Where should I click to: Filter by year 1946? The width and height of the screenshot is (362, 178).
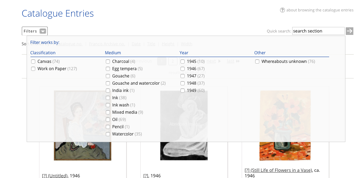coord(183,69)
